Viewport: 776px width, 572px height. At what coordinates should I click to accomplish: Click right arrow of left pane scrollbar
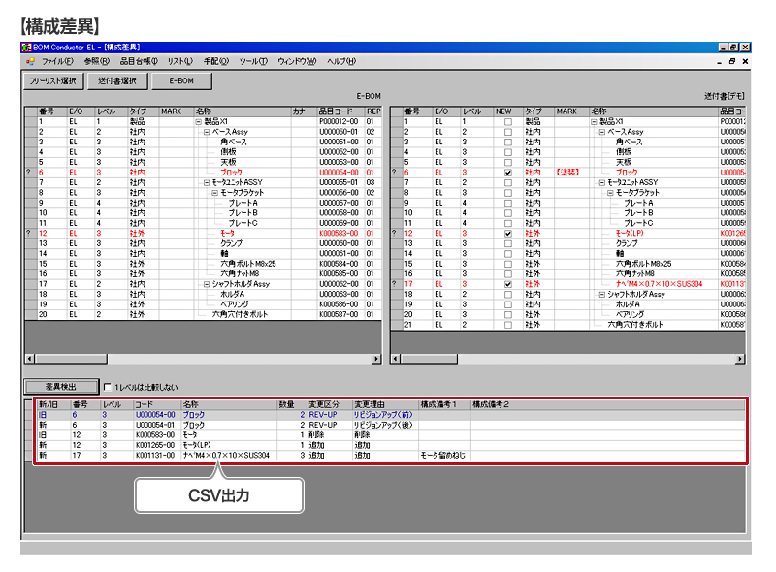click(376, 359)
